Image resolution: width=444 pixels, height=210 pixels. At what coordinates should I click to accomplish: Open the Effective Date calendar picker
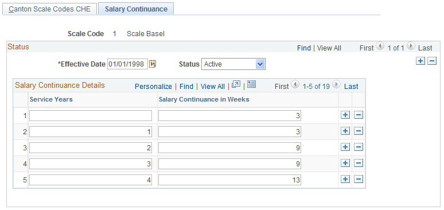pyautogui.click(x=153, y=64)
